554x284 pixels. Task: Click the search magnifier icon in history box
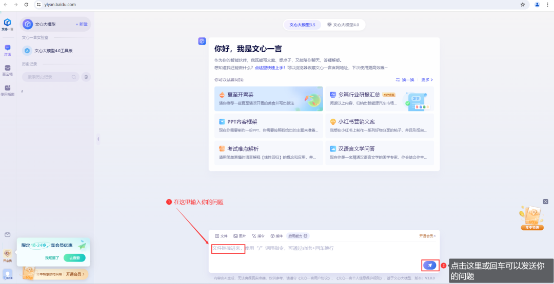point(74,77)
